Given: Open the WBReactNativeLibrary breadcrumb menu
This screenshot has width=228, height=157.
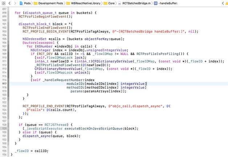Looking at the screenshot, I should click(x=86, y=3).
